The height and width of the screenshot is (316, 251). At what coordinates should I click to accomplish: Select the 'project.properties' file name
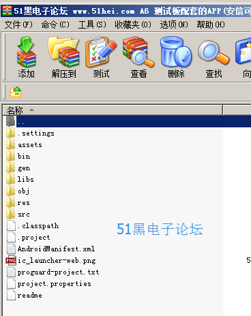pos(55,284)
